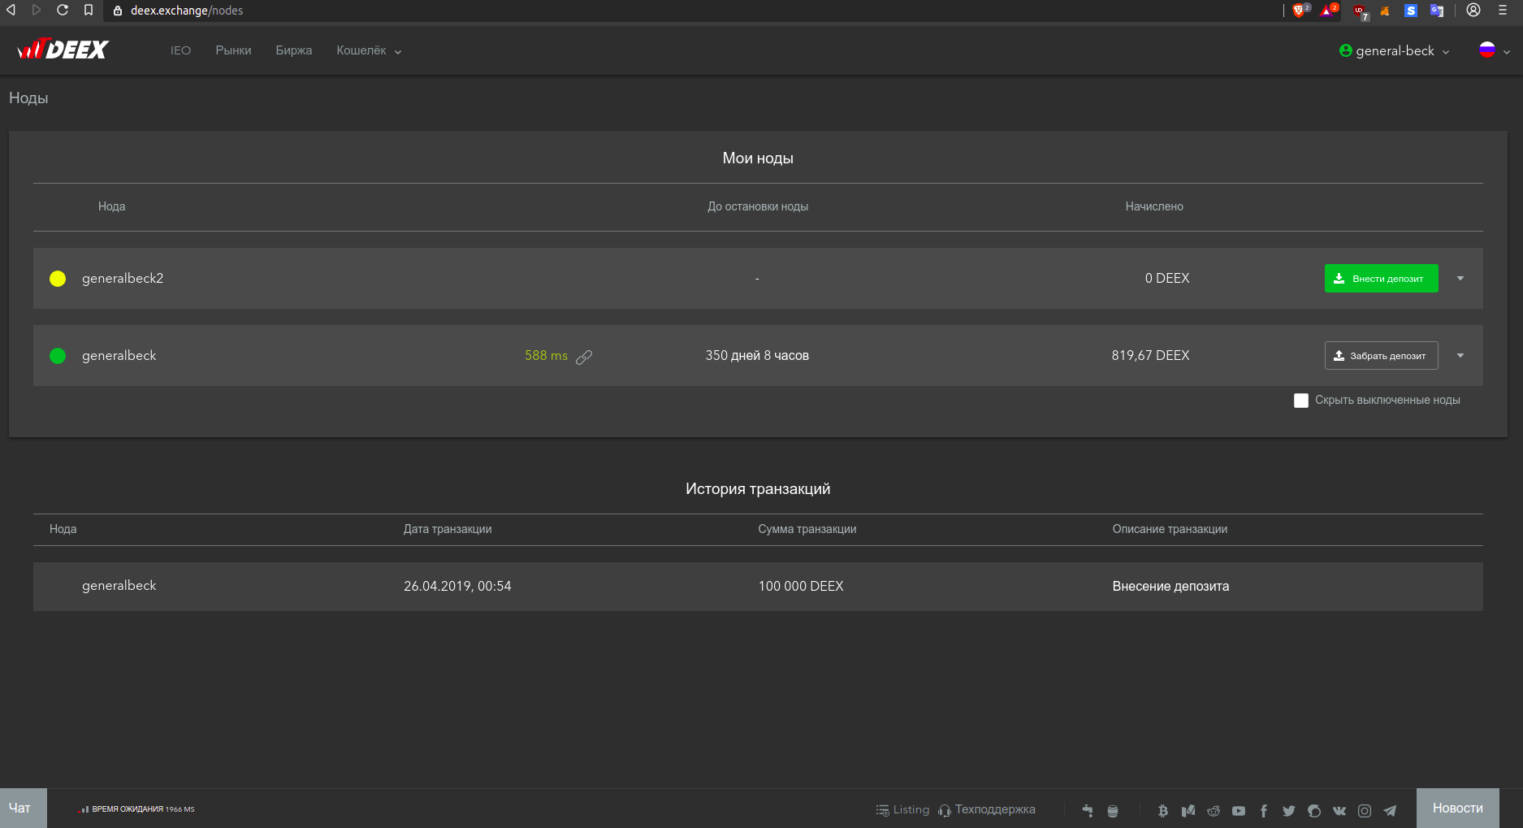Go to the Рынки section
The image size is (1523, 828).
[x=233, y=50]
